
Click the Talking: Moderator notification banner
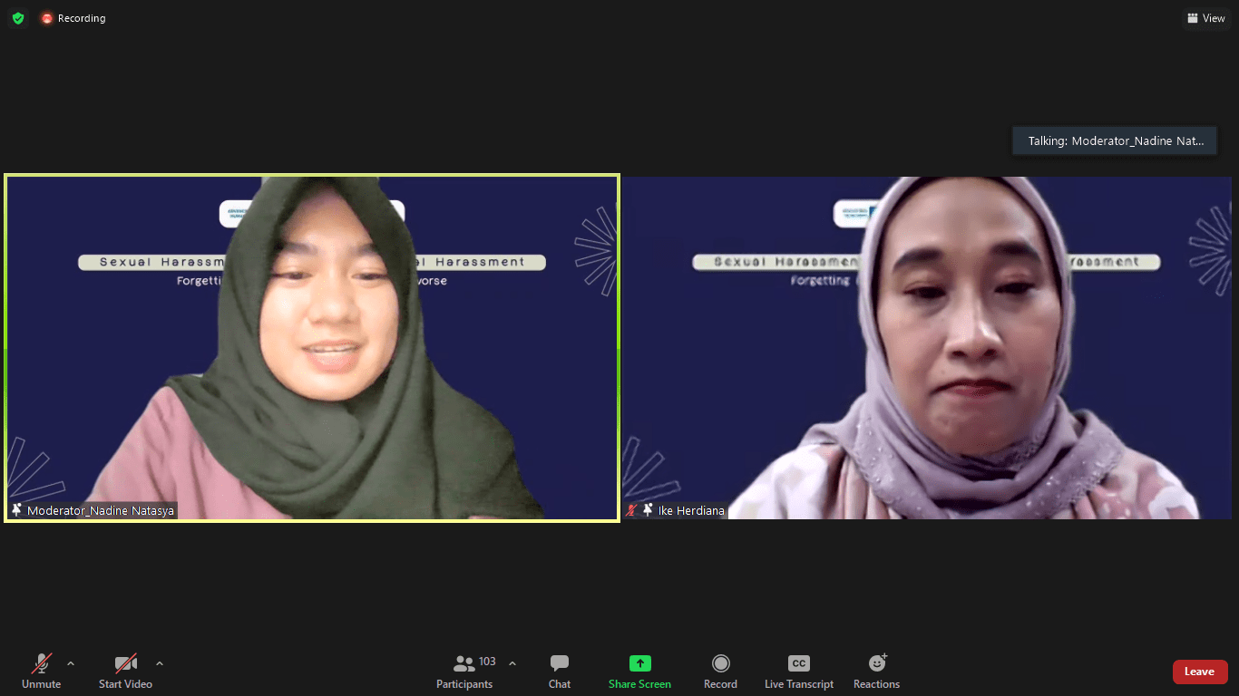(1114, 140)
